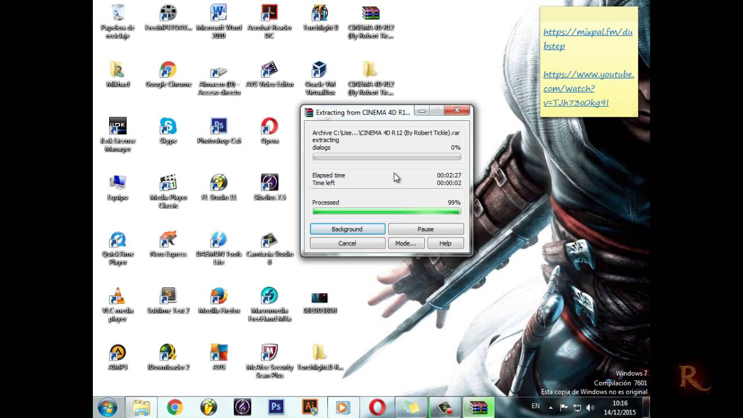Screen dimensions: 743x418
Task: Open Illustrator from the taskbar
Action: 309,408
